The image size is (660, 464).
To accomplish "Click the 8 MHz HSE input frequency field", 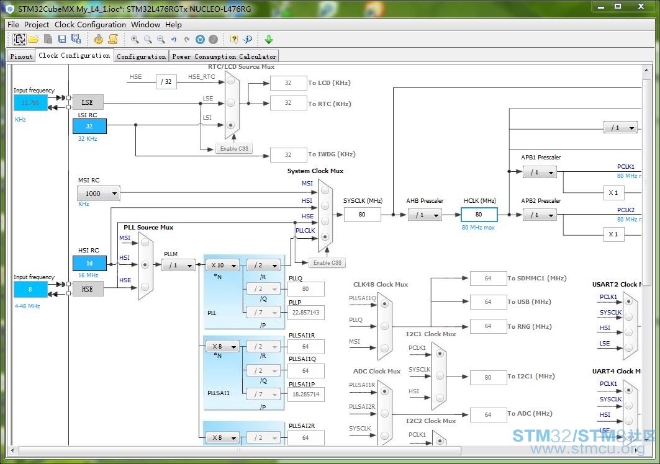I will tap(30, 290).
